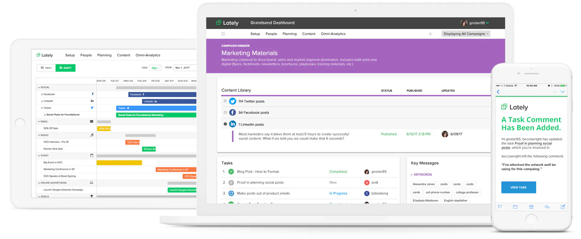This screenshot has height=239, width=581.
Task: Open the hamburger menu in the laptop dashboard
Action: [223, 34]
